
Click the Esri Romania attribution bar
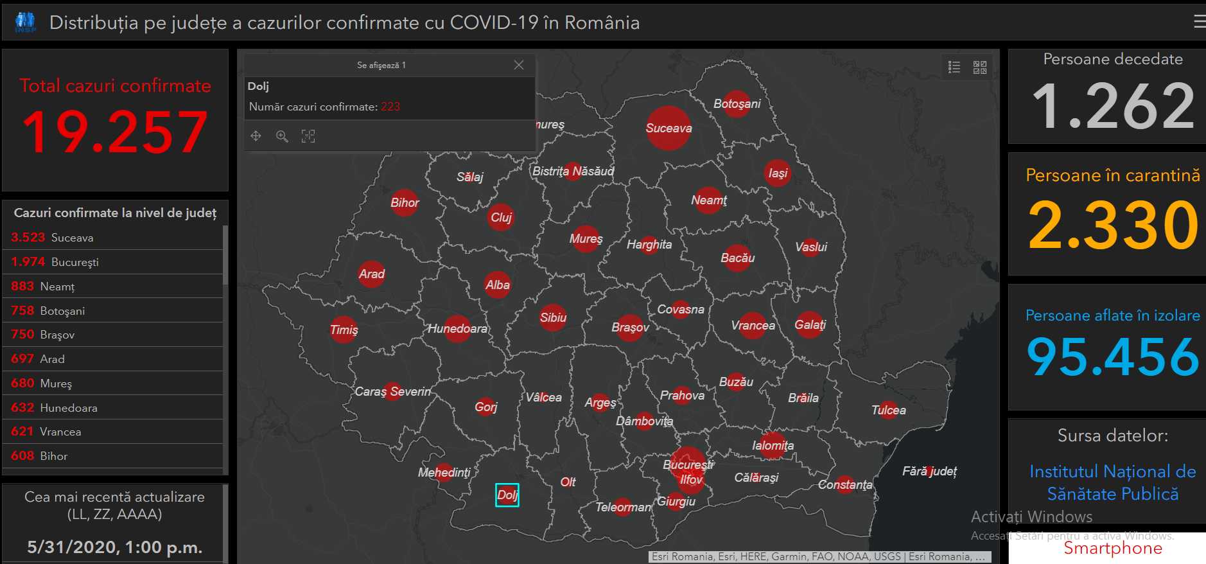coord(819,556)
